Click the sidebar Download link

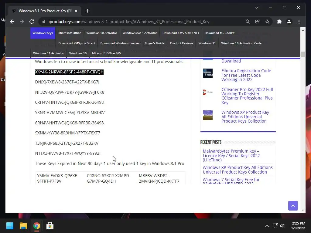coord(231,61)
